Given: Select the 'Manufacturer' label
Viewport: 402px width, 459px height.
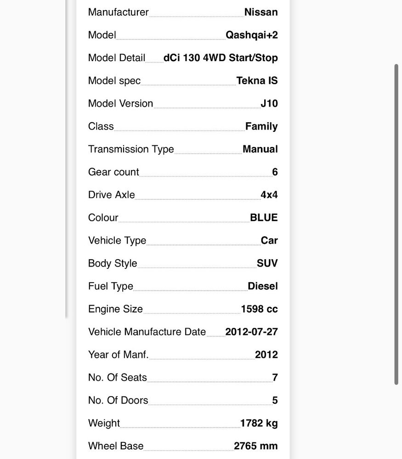Looking at the screenshot, I should tap(118, 12).
